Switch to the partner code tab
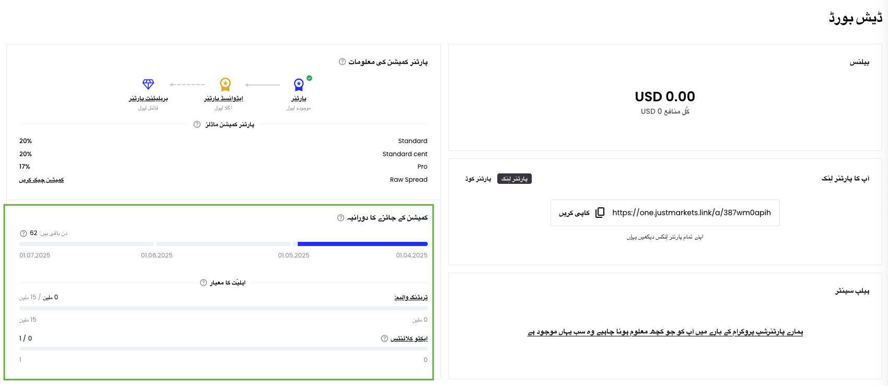 (478, 179)
